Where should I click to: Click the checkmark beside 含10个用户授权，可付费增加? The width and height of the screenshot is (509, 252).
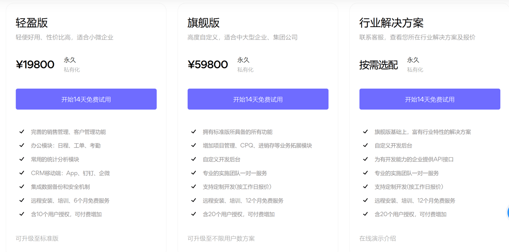pos(22,215)
